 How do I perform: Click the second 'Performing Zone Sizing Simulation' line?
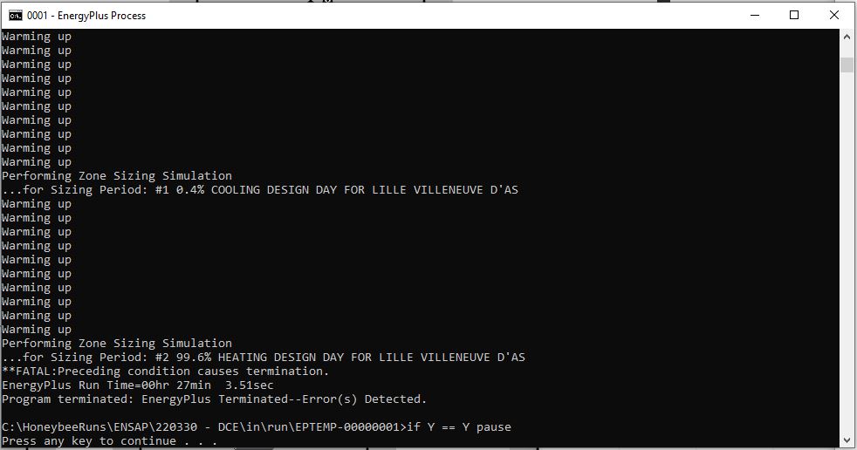117,344
